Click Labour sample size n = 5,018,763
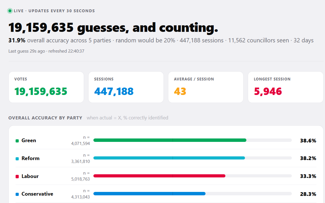This screenshot has height=203, width=325. click(80, 176)
